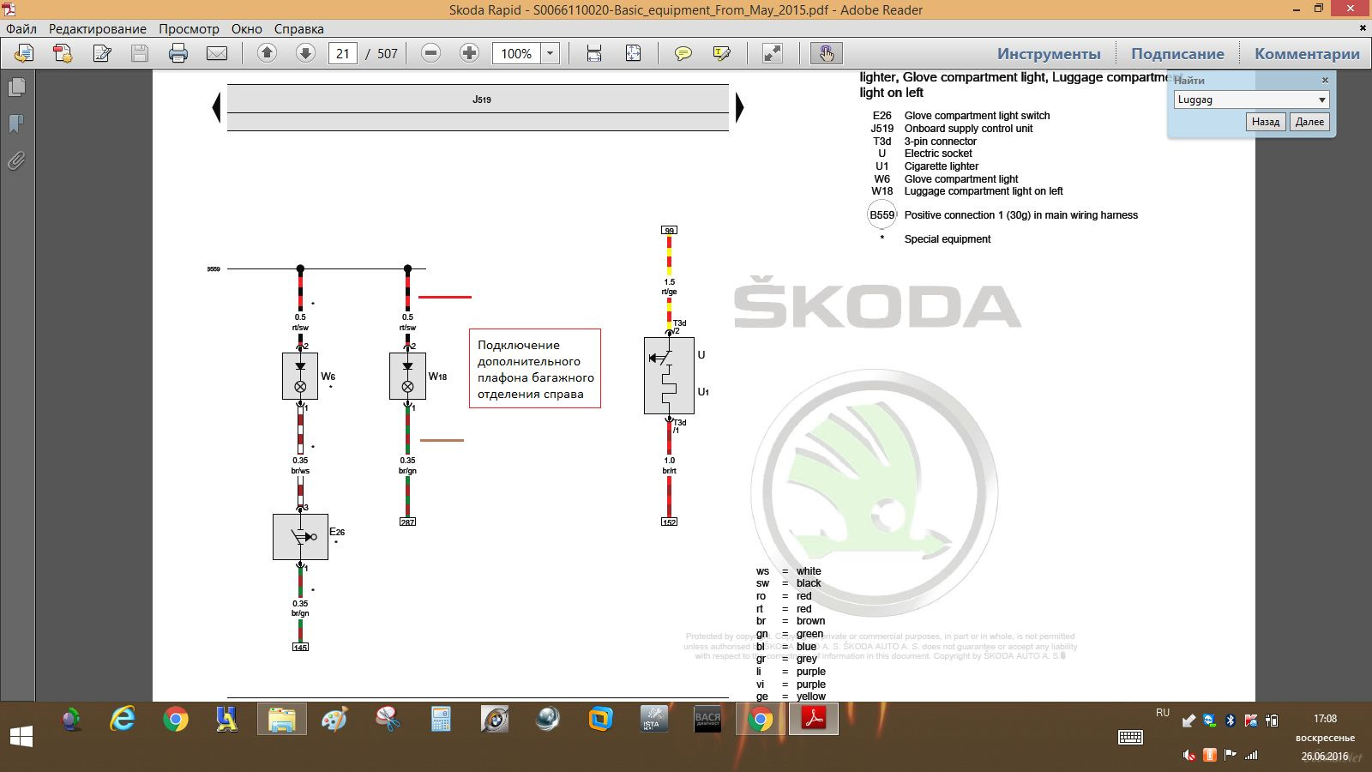The width and height of the screenshot is (1372, 772).
Task: Open the first Google Chrome taskbar icon
Action: (x=176, y=719)
